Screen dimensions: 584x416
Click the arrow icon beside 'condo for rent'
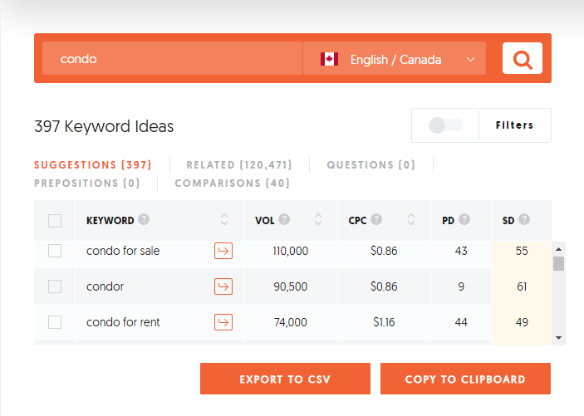coord(223,322)
